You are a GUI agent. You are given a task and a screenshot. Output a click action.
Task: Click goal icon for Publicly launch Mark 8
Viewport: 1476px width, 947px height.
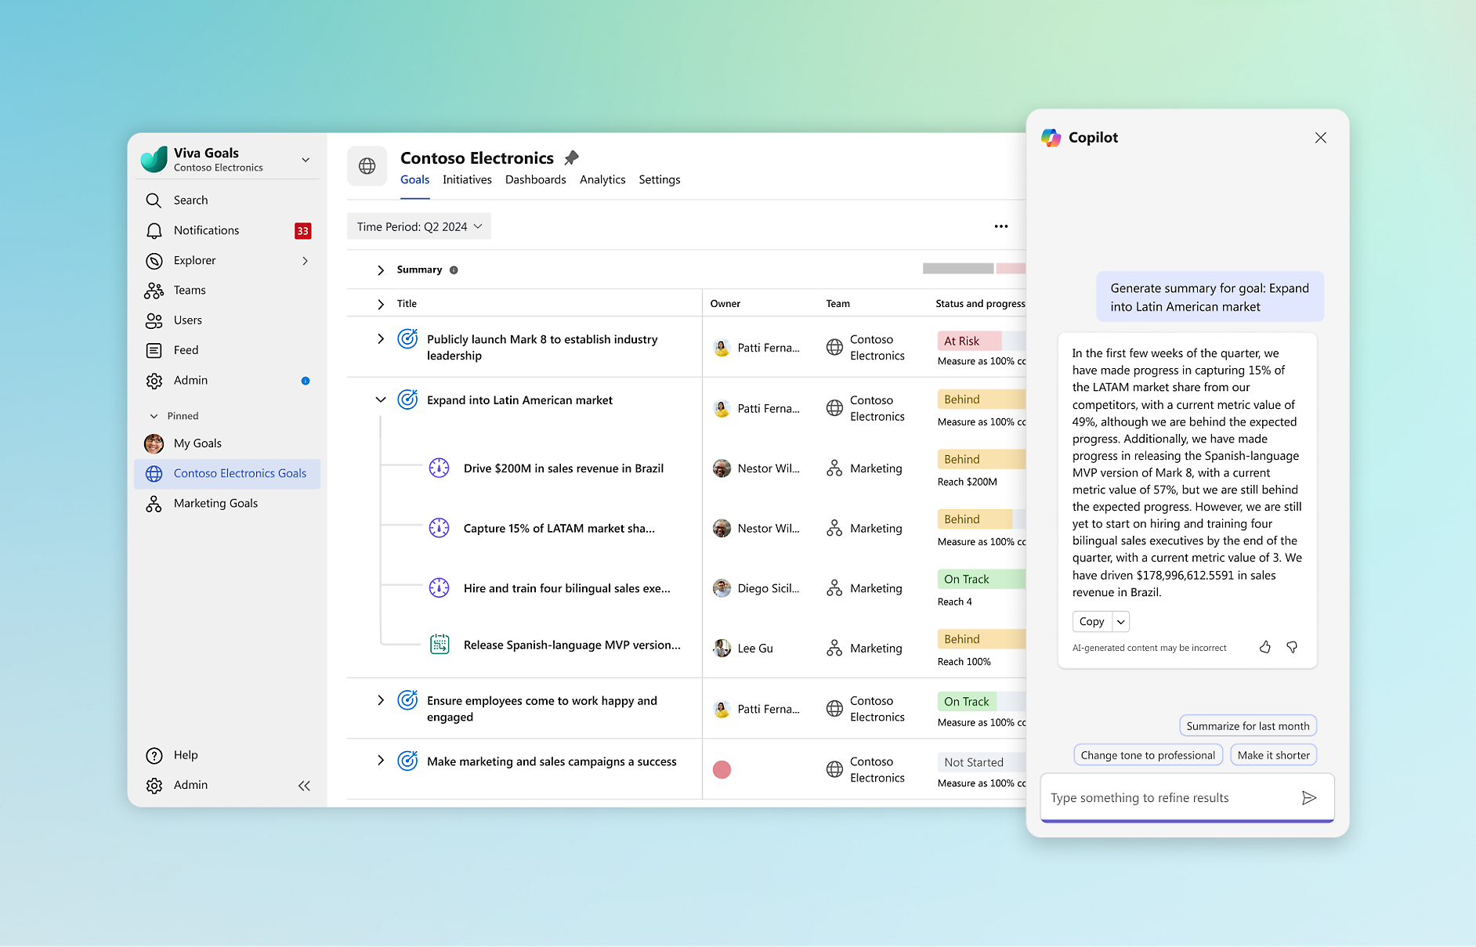click(407, 339)
